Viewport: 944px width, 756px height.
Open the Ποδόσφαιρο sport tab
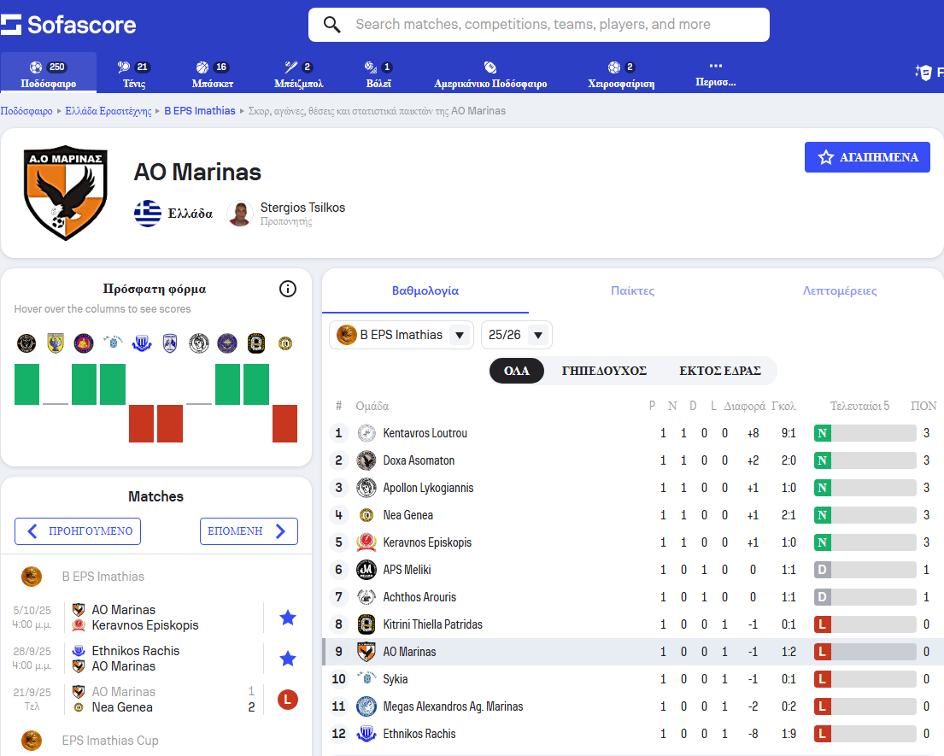pyautogui.click(x=48, y=73)
